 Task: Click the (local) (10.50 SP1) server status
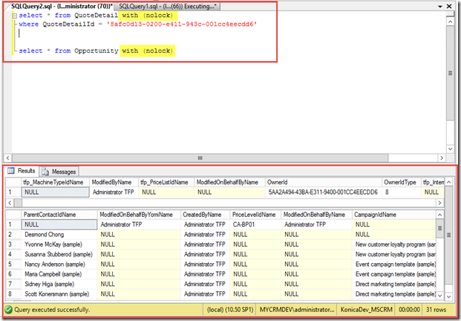(230, 310)
